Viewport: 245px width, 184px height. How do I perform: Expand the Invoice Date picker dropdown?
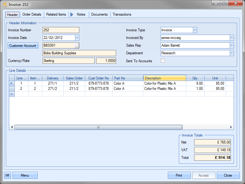coord(77,38)
